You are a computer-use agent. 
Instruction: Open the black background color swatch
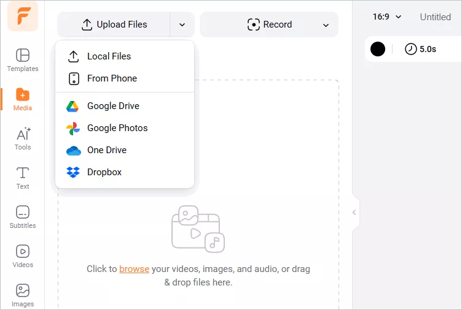378,49
